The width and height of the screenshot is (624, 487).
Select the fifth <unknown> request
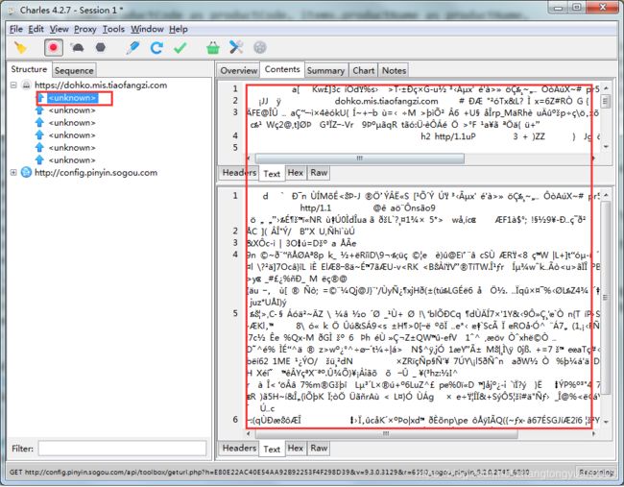(72, 147)
